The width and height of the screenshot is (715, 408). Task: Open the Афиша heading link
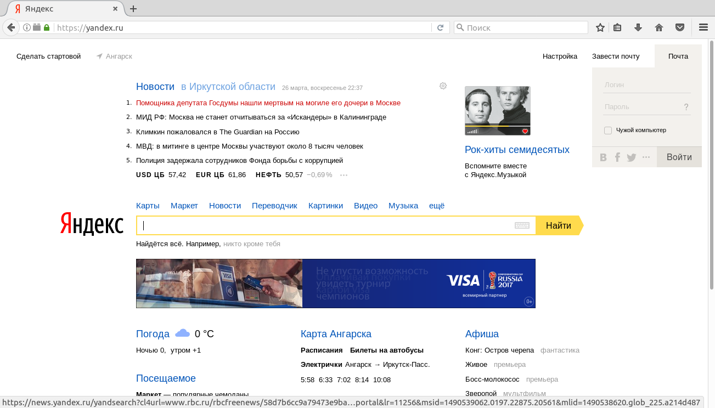coord(482,334)
